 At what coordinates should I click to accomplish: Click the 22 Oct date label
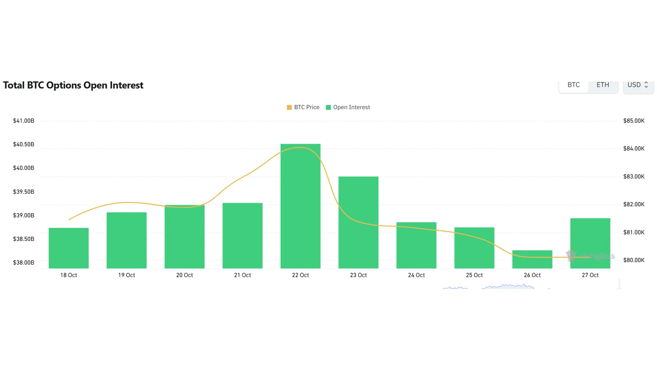click(x=301, y=275)
